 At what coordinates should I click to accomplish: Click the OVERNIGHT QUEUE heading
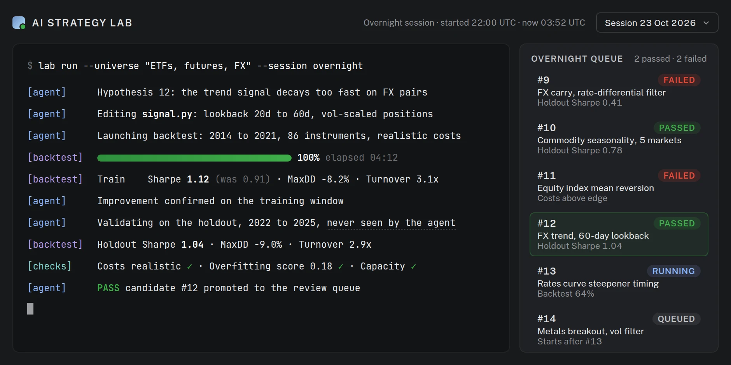(577, 59)
